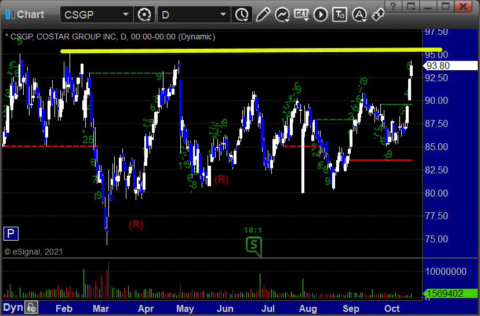Expand the CSGP symbol dropdown arrow

[x=126, y=14]
